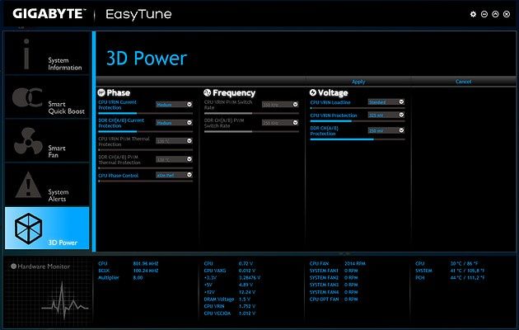
Task: Click the CPU FAN 2014 RPM reading
Action: pyautogui.click(x=355, y=264)
